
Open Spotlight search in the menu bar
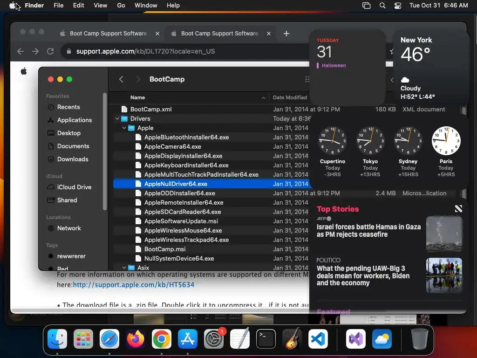click(382, 6)
